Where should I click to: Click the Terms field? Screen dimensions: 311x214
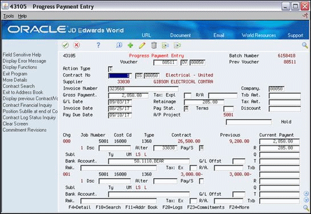(x=228, y=108)
